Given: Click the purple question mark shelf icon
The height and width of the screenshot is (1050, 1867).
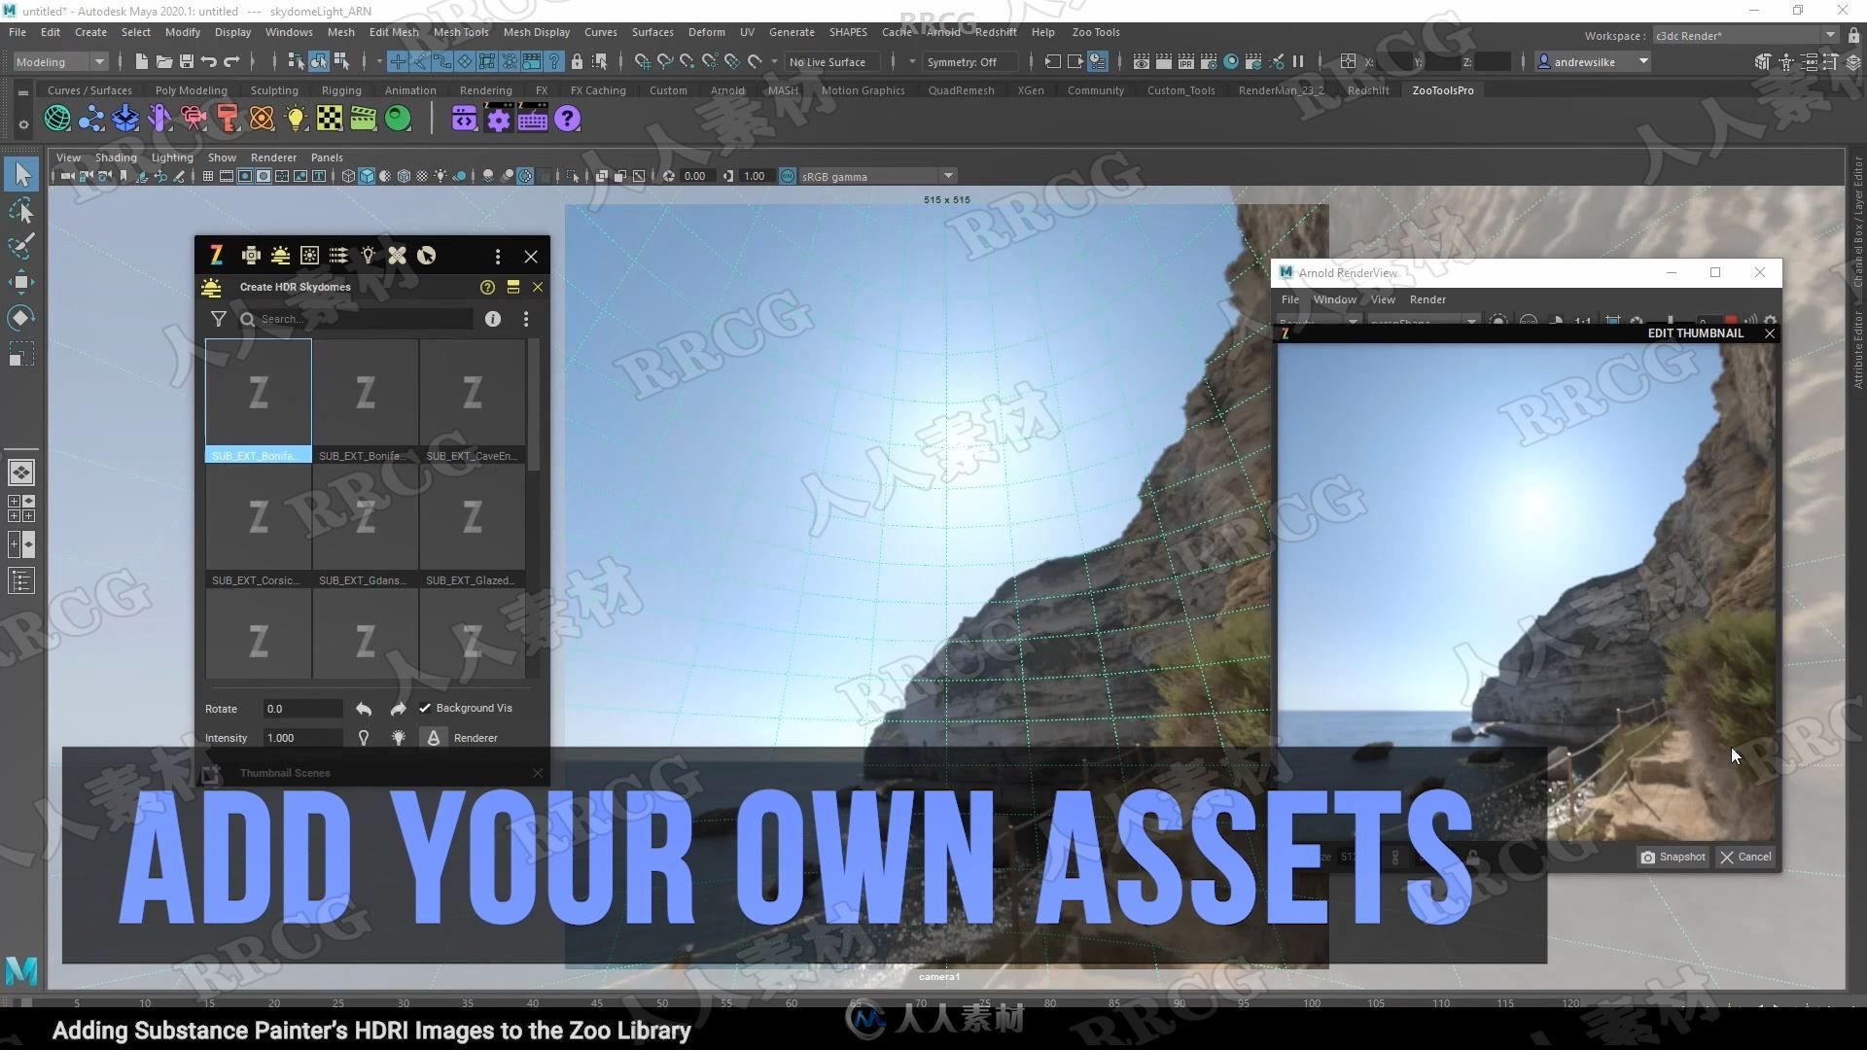Looking at the screenshot, I should click(567, 119).
